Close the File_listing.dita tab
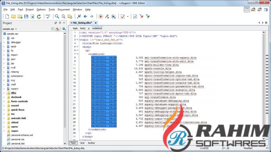271x152 pixels. point(96,23)
